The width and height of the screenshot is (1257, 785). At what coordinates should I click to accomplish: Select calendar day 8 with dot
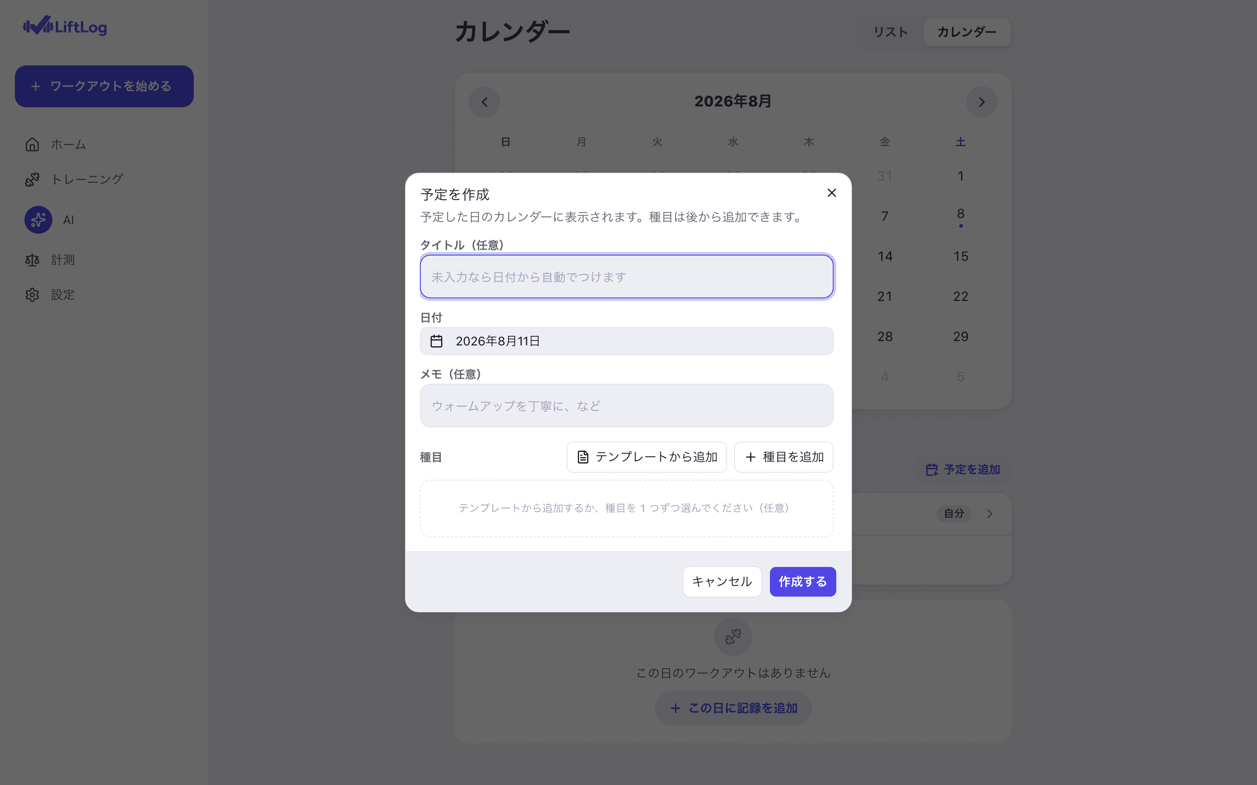point(960,216)
